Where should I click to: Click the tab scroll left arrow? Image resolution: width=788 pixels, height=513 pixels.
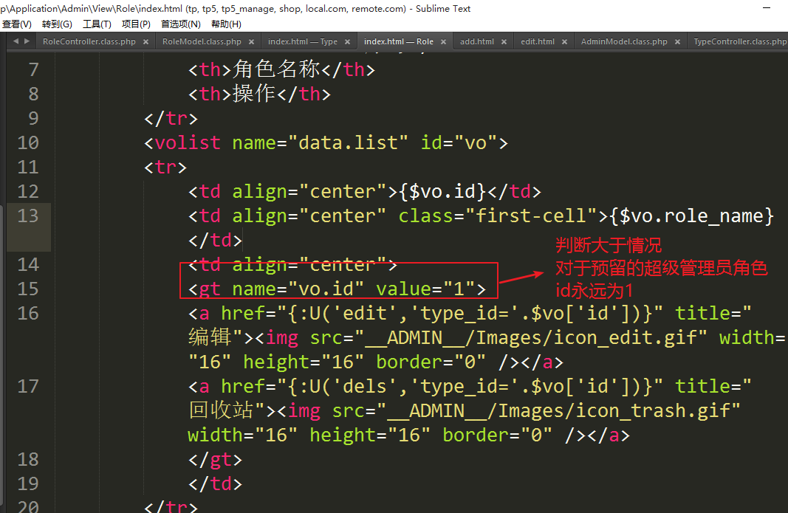(16, 41)
